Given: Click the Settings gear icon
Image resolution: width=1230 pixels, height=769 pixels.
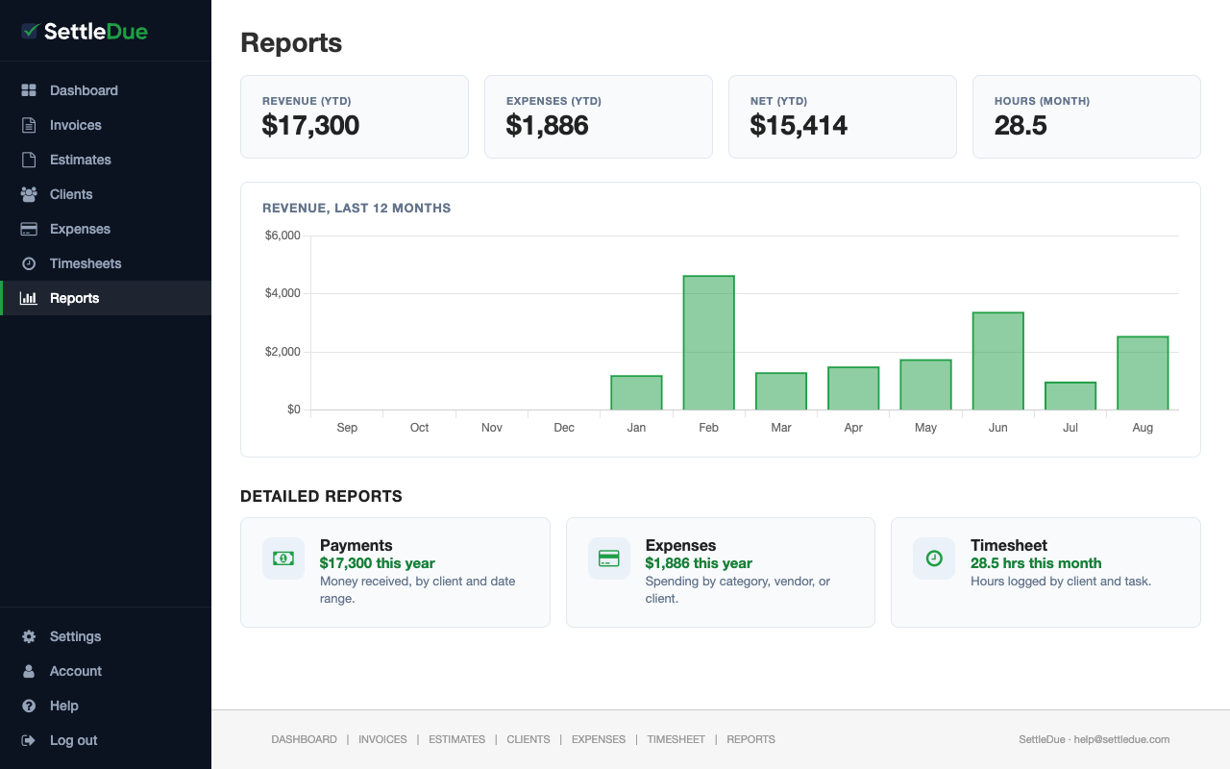Looking at the screenshot, I should tap(29, 636).
